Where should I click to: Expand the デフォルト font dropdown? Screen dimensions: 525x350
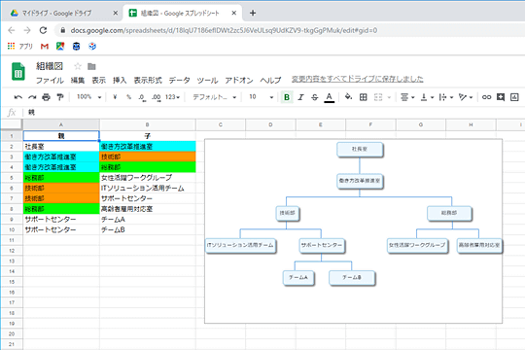pyautogui.click(x=215, y=97)
